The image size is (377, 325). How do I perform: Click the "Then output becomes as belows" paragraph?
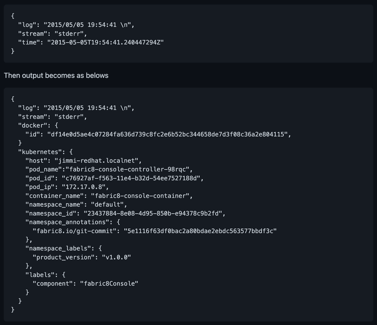tap(56, 75)
